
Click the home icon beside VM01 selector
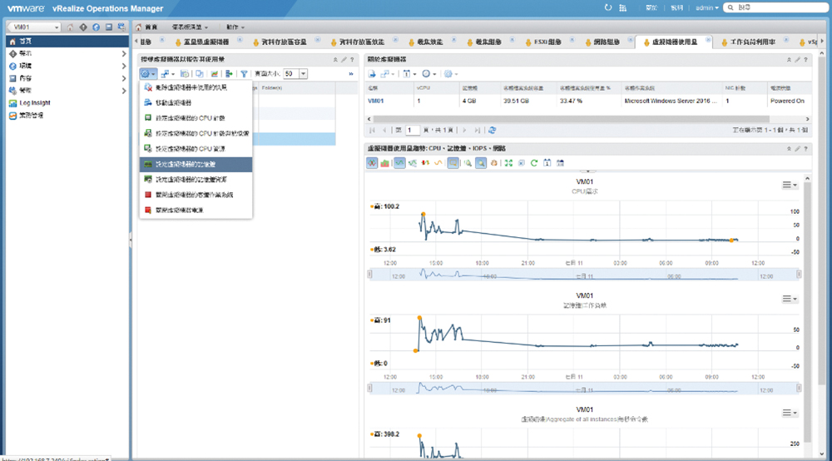point(70,27)
